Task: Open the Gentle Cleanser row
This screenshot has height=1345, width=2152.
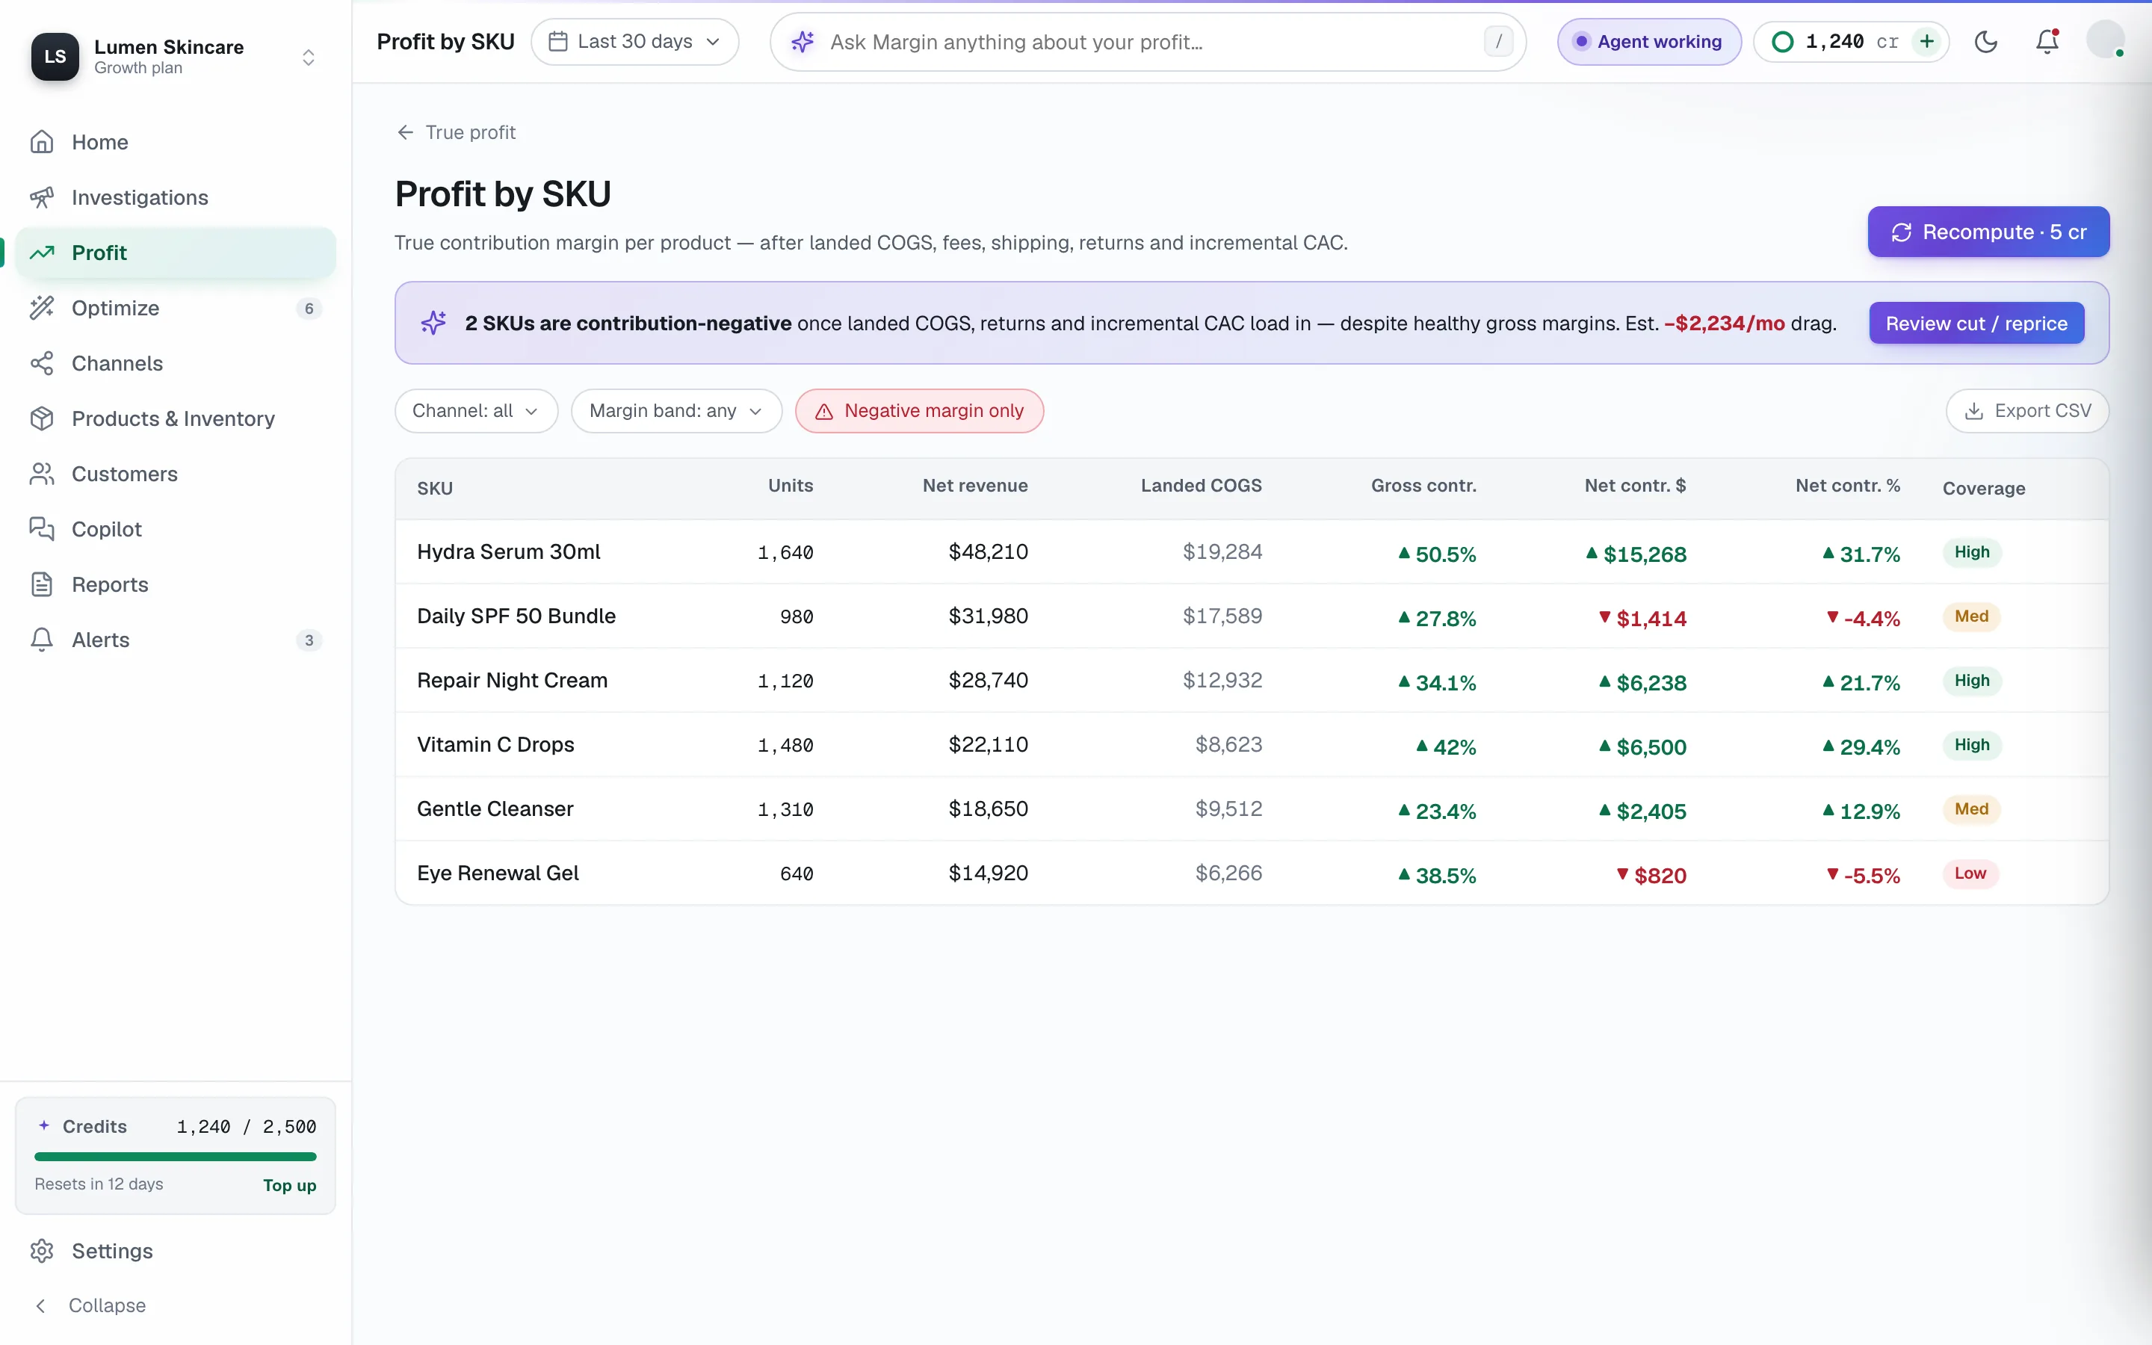Action: (1251, 808)
